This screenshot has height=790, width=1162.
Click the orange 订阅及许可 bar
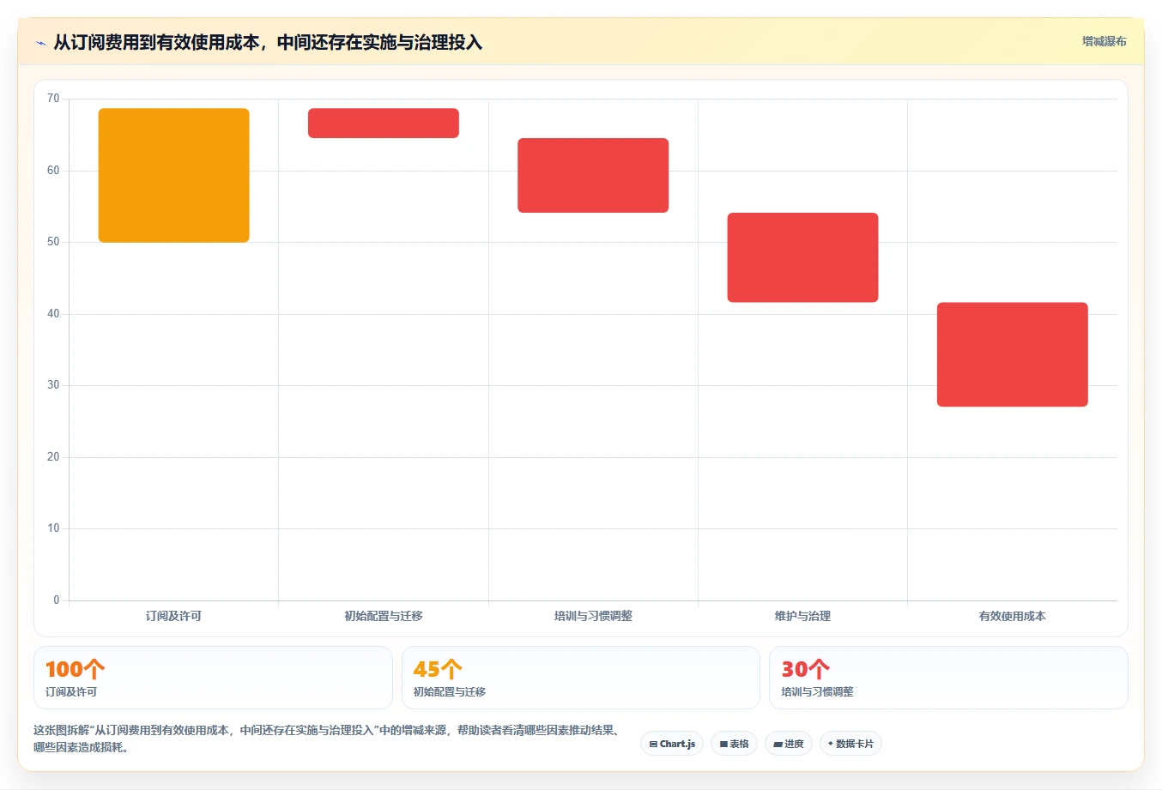(x=174, y=175)
